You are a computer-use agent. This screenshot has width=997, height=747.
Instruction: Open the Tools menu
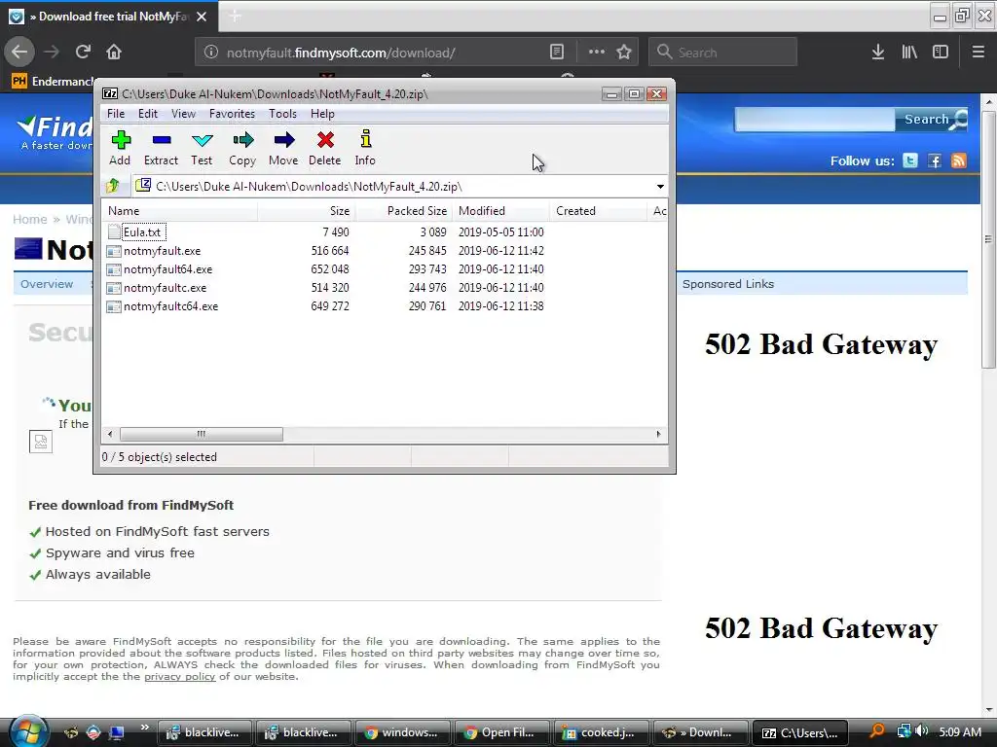282,114
